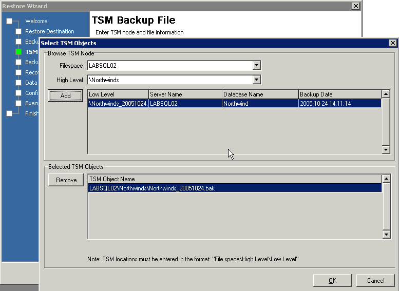Select the LABSQL02 server name cell
This screenshot has width=399, height=291.
pyautogui.click(x=185, y=104)
